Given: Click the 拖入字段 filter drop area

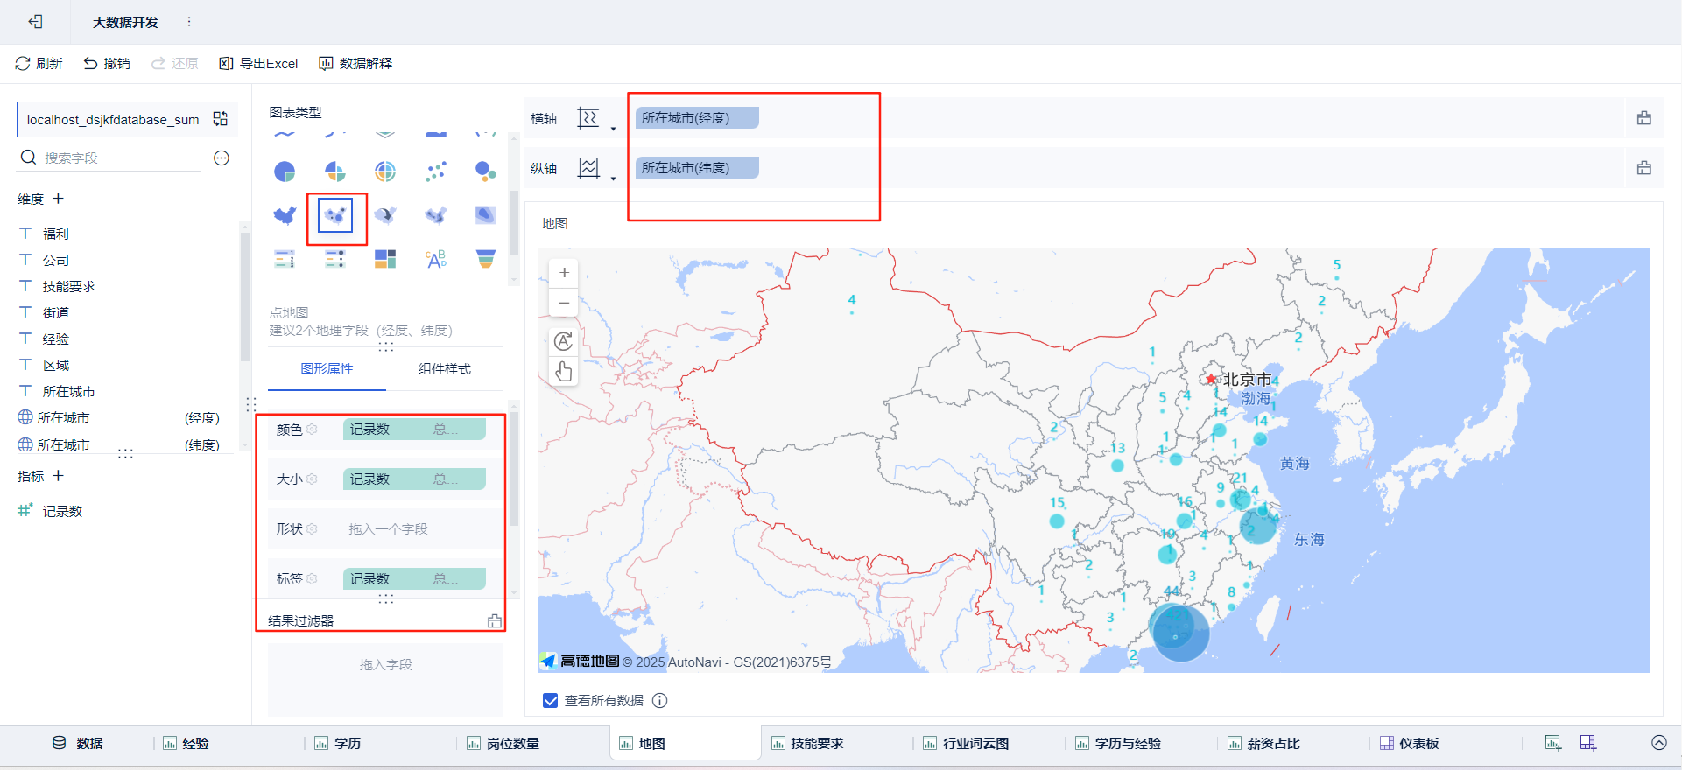Looking at the screenshot, I should (385, 678).
